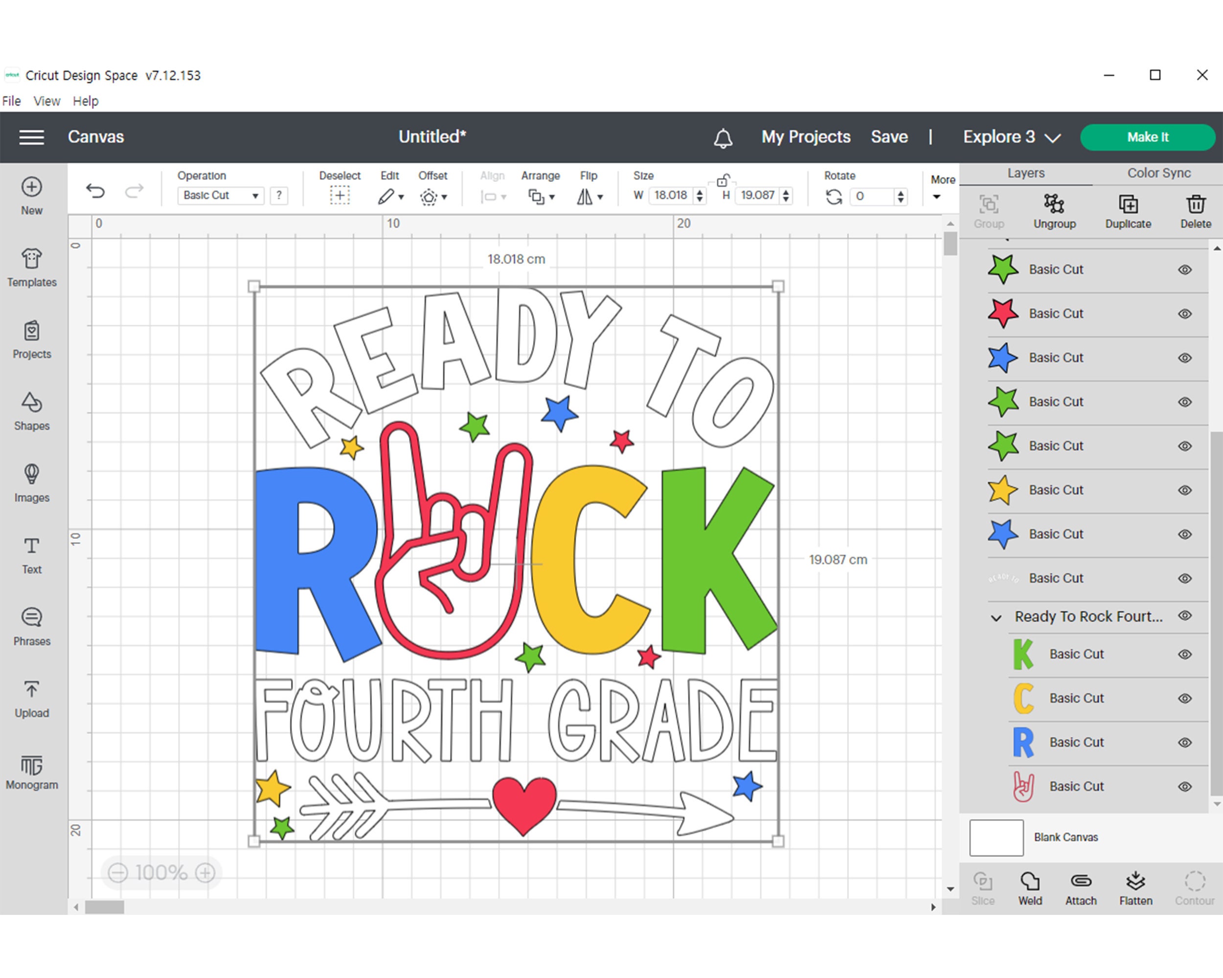This screenshot has width=1223, height=978.
Task: Hide the green K Basic Cut layer
Action: 1184,654
